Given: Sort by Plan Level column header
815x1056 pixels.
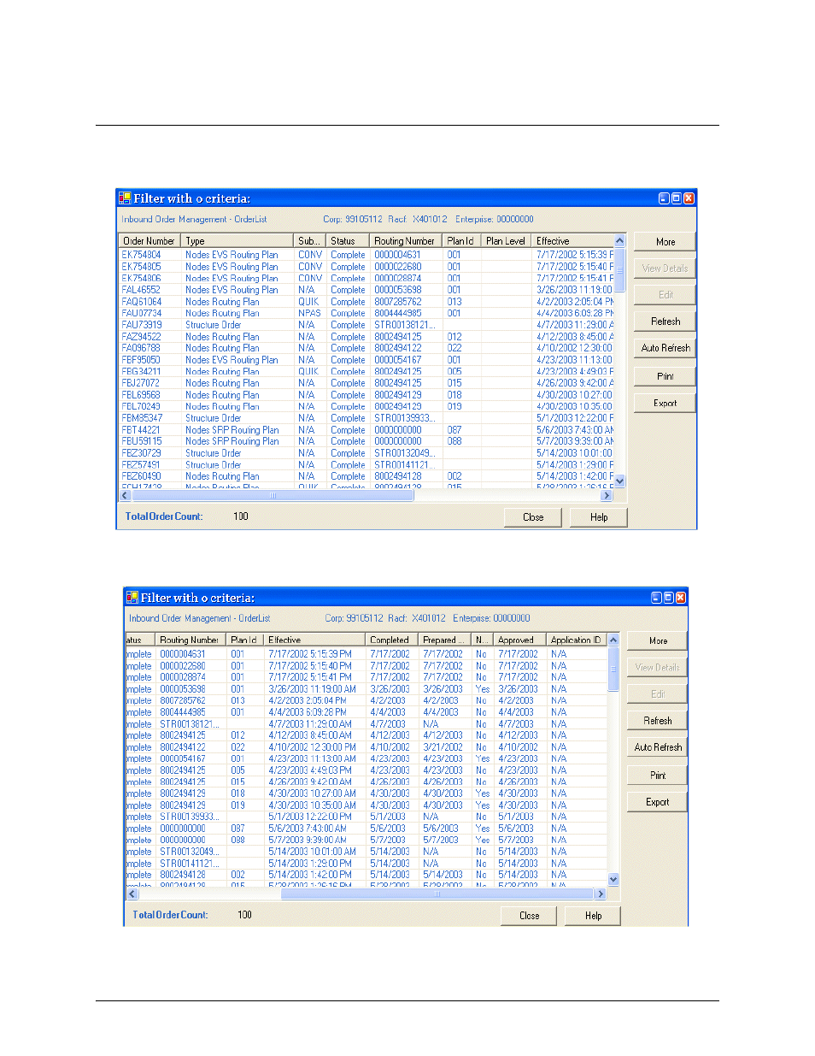Looking at the screenshot, I should tap(506, 241).
